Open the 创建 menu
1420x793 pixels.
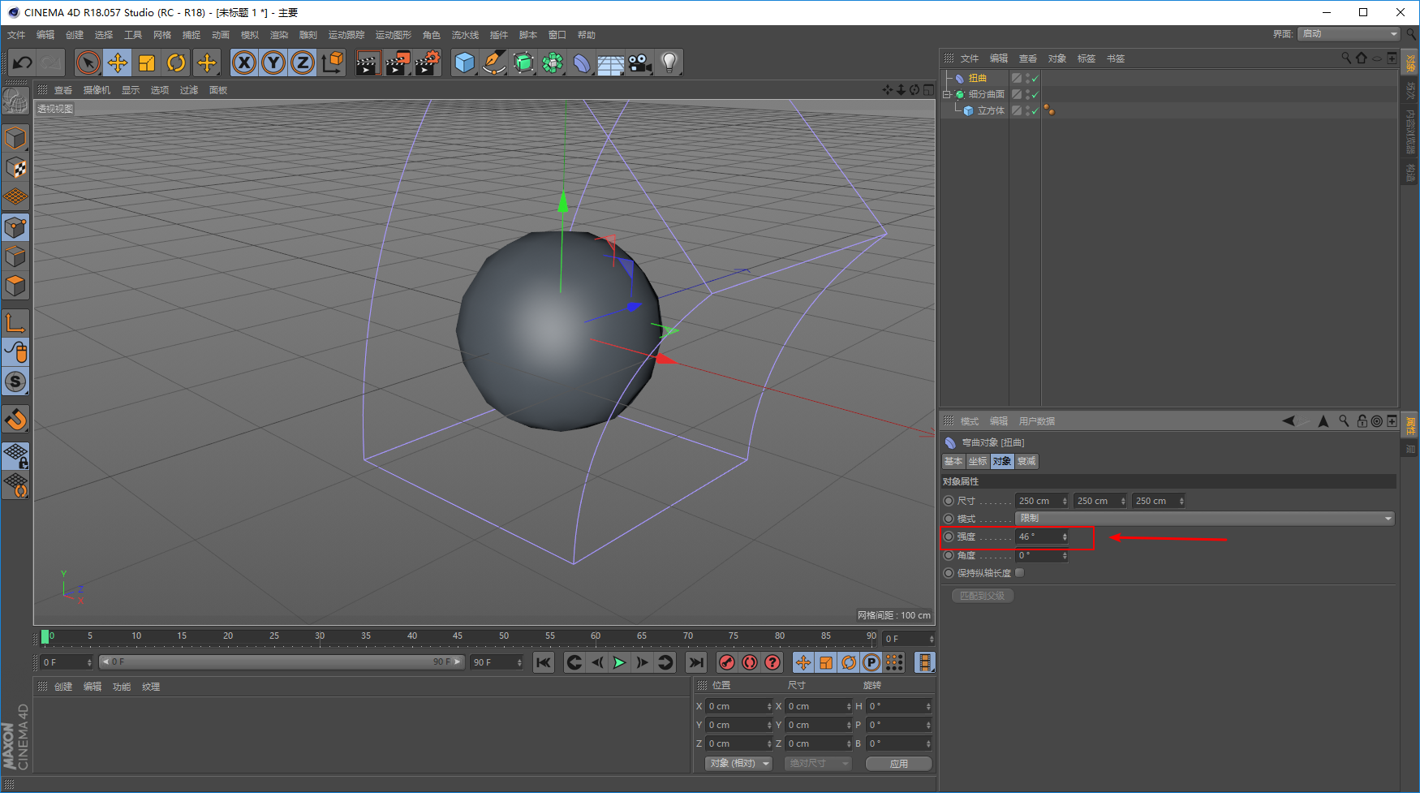click(75, 35)
